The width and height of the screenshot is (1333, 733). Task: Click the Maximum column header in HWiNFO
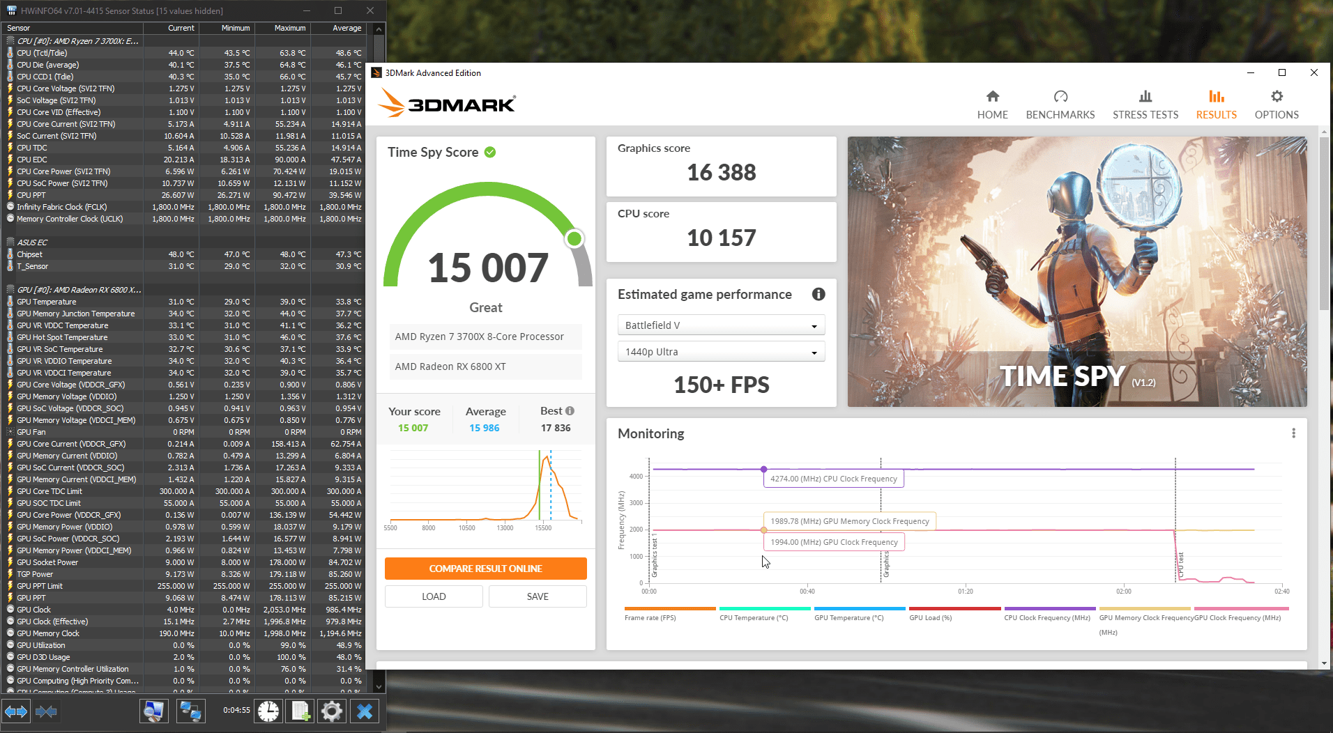coord(282,28)
